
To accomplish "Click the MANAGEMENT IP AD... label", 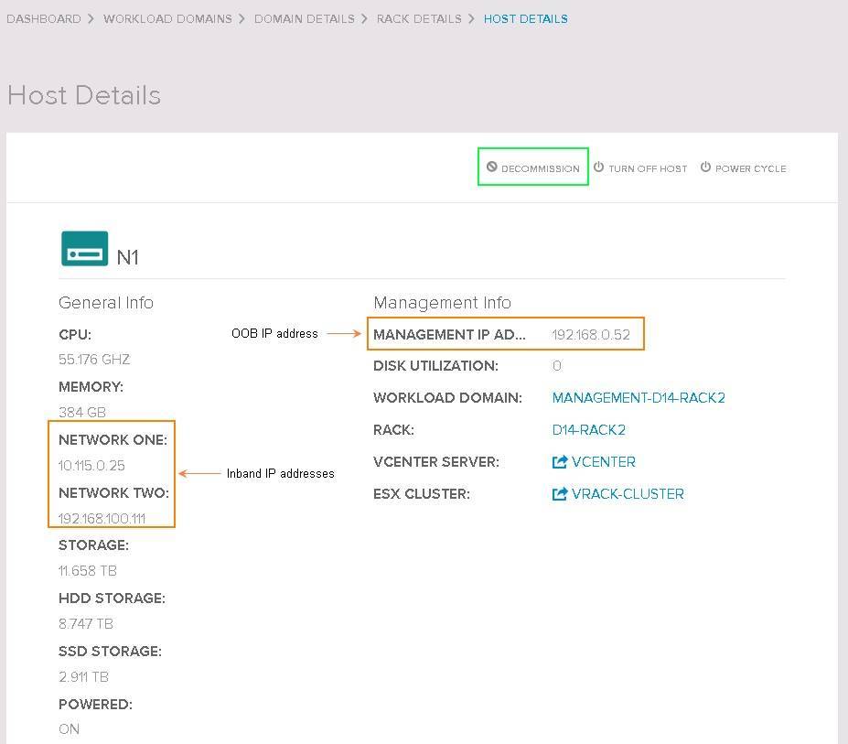I will [x=449, y=334].
